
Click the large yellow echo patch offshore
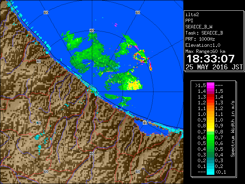point(135,85)
